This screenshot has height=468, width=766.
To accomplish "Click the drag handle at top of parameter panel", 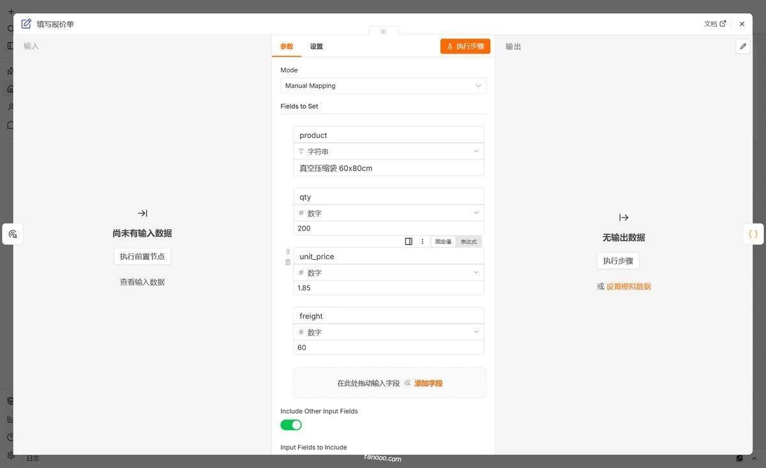I will pos(384,31).
